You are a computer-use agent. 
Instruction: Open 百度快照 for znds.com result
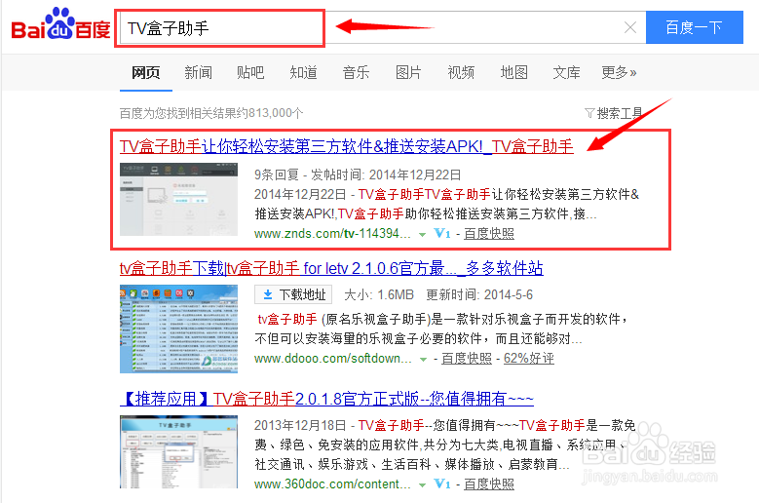(489, 234)
